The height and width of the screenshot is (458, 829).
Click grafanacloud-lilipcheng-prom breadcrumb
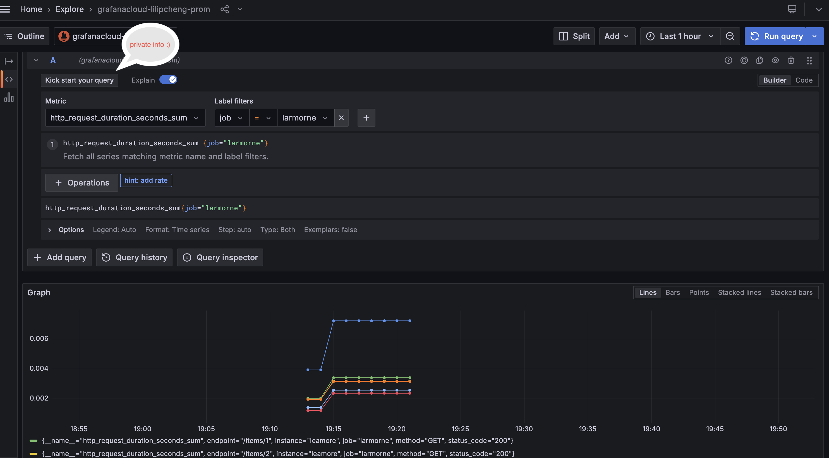point(154,9)
